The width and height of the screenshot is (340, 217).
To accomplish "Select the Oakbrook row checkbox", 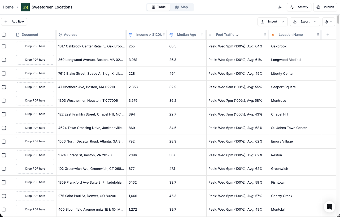I will [x=4, y=46].
